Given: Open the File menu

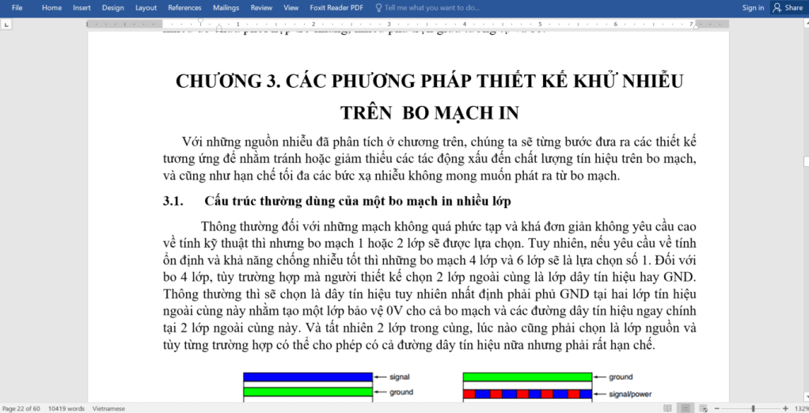Looking at the screenshot, I should click(17, 8).
